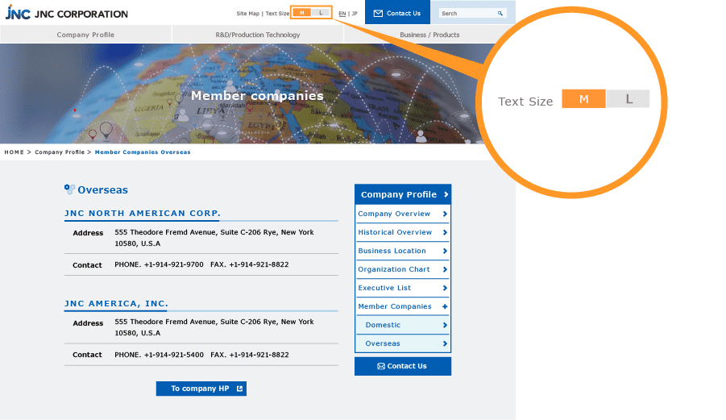
Task: Open Company Overview in sidebar
Action: point(403,214)
